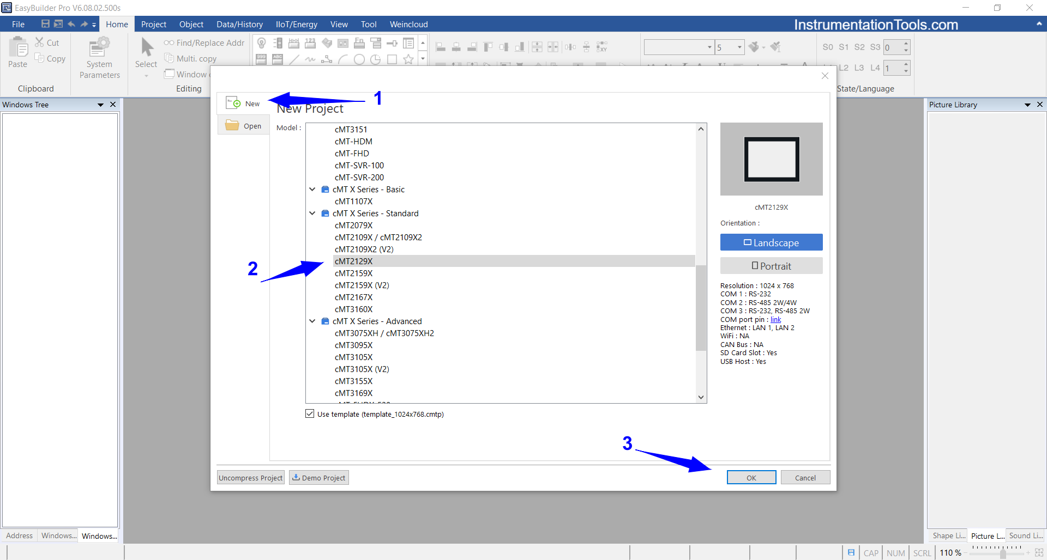
Task: Select the Rectangle drawing tool
Action: pos(392,59)
